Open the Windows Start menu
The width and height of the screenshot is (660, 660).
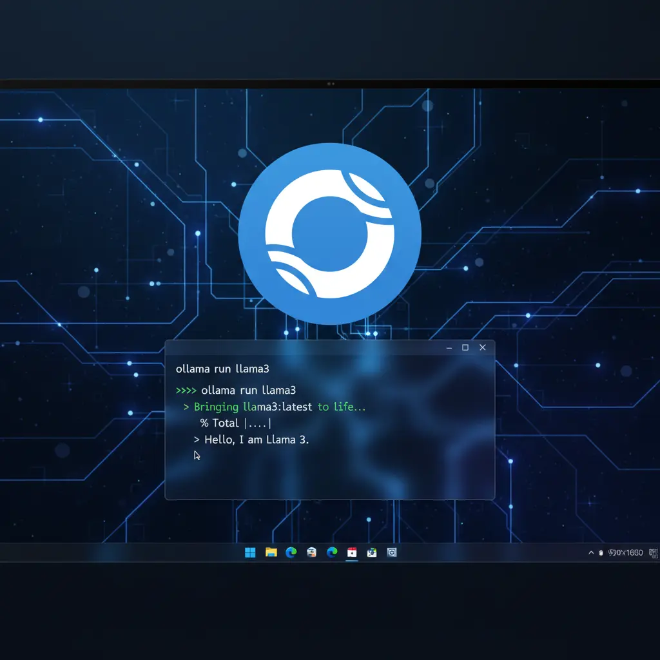249,552
